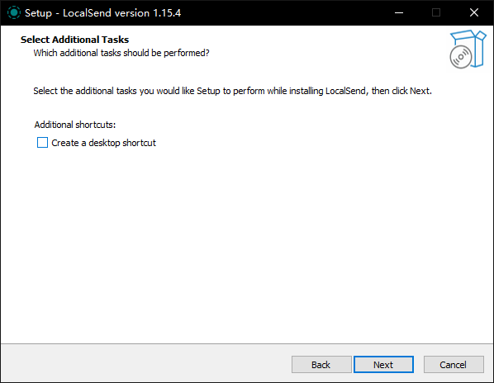The height and width of the screenshot is (383, 494).
Task: Continue with the Next button
Action: (x=383, y=365)
